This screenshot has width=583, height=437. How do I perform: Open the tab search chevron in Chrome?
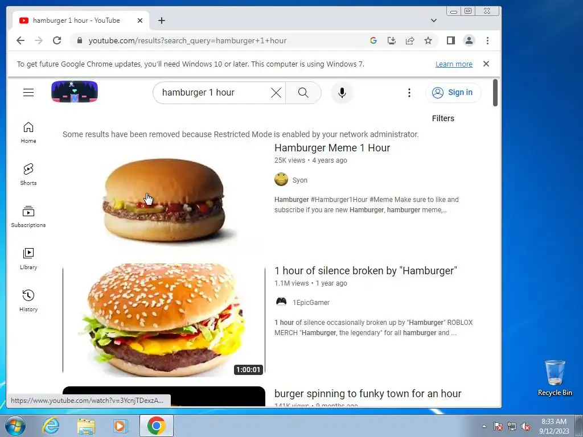tap(433, 20)
